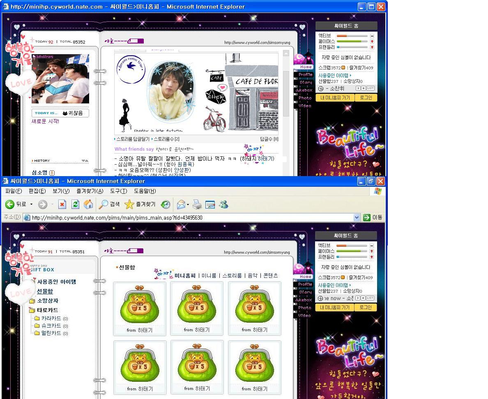
Task: Click the stop button in upper music player
Action: click(363, 88)
